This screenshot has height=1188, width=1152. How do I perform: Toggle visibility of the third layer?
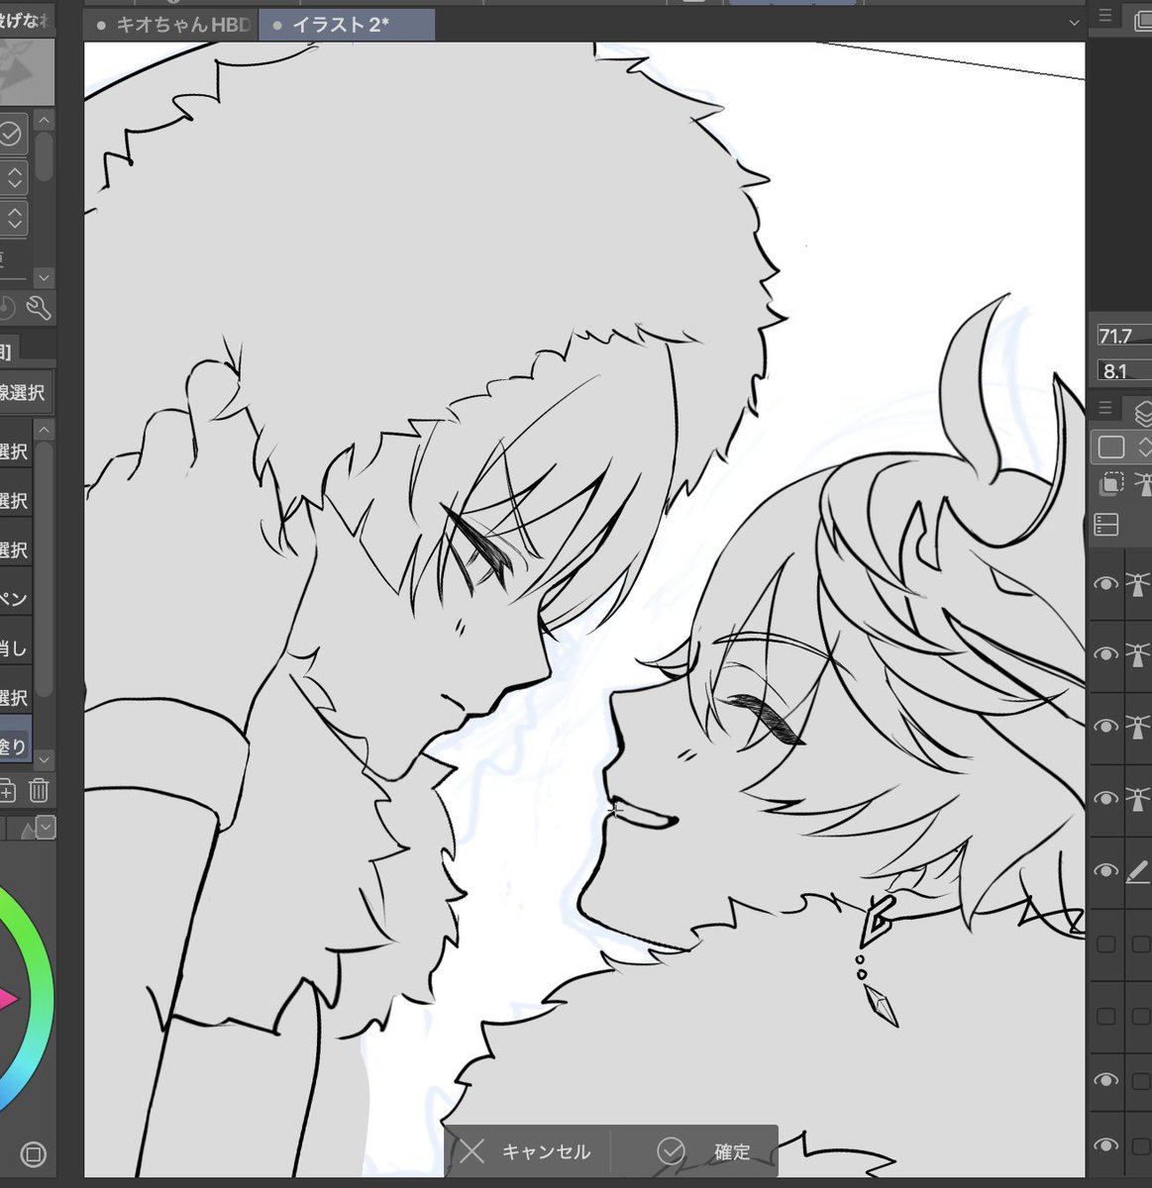(x=1105, y=727)
